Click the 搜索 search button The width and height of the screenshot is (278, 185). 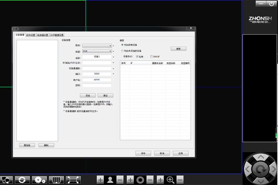[179, 49]
